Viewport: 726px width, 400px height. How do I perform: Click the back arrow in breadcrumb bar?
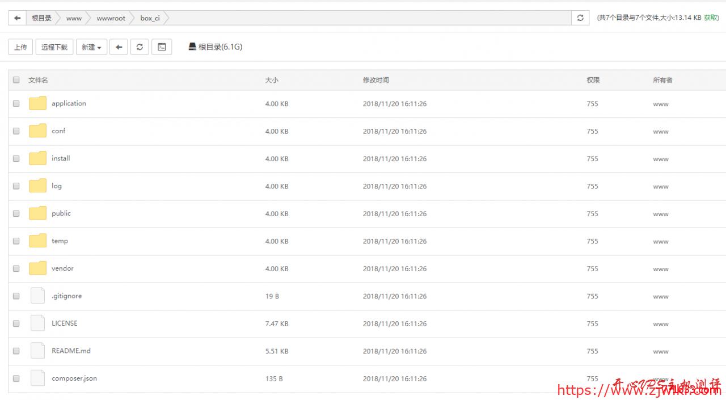pos(17,18)
